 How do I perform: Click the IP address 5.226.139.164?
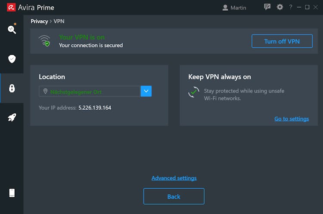(95, 108)
